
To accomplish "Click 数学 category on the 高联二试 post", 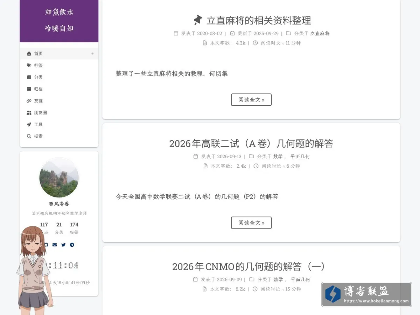I will point(278,156).
